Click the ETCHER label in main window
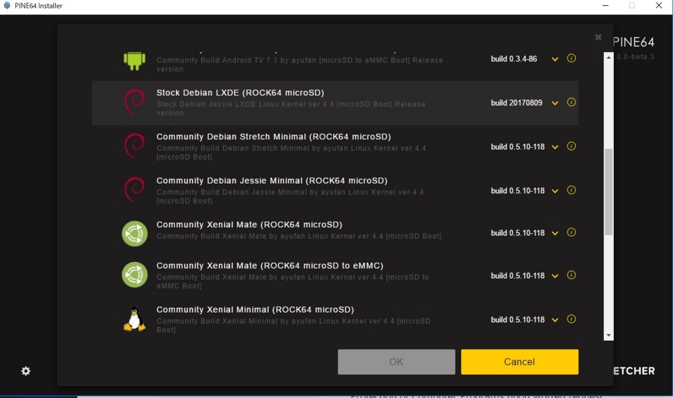Image resolution: width=673 pixels, height=398 pixels. (634, 371)
